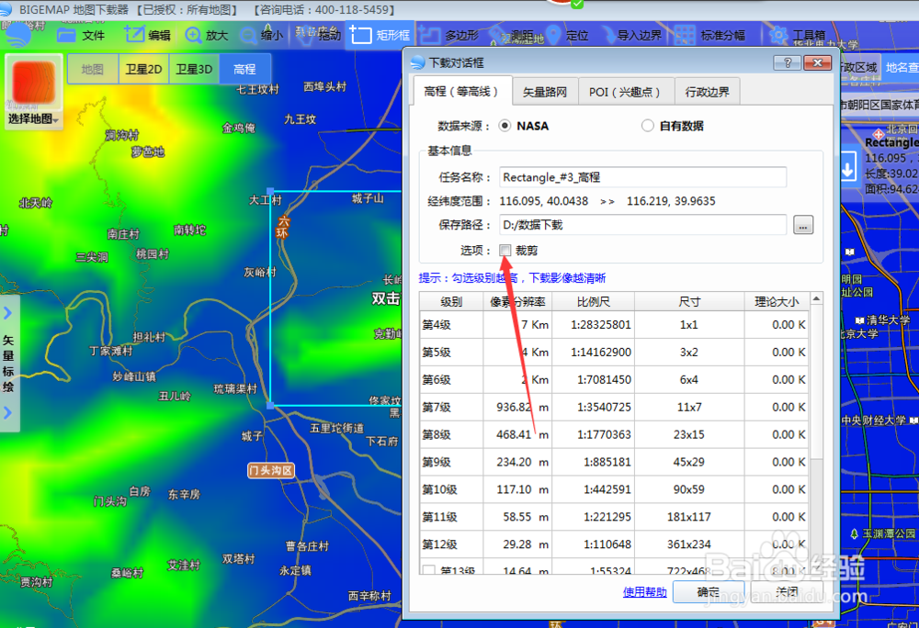
Task: Click the 六环 road marker on map
Action: pos(283,227)
